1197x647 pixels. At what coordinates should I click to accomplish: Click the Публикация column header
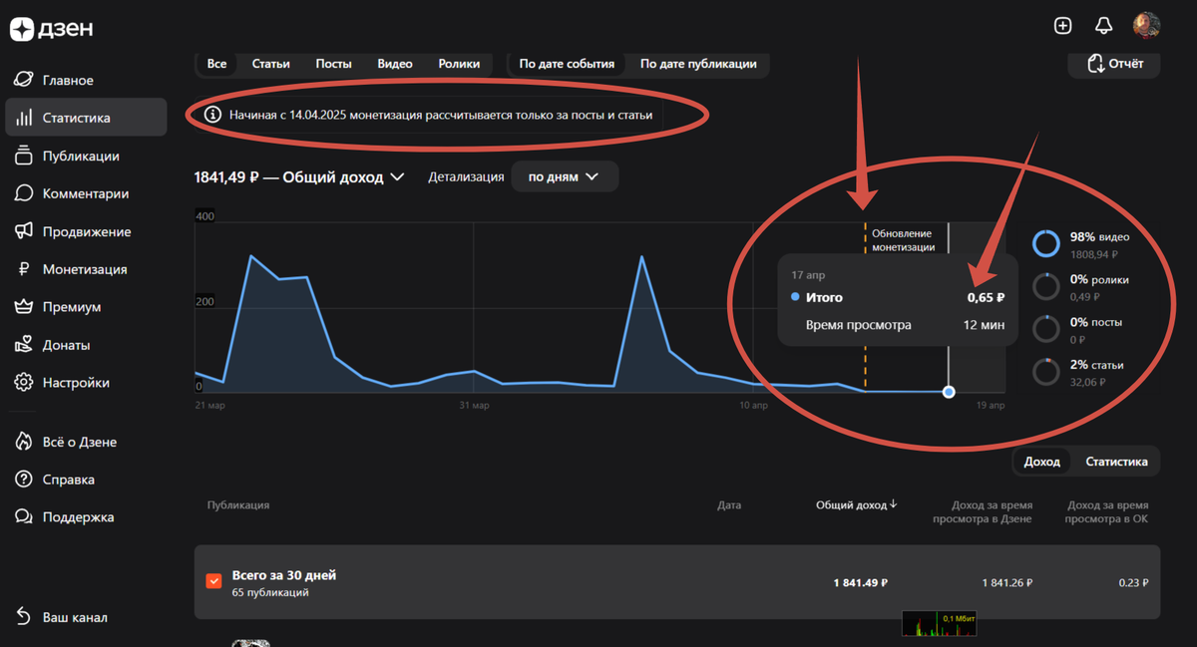[238, 505]
